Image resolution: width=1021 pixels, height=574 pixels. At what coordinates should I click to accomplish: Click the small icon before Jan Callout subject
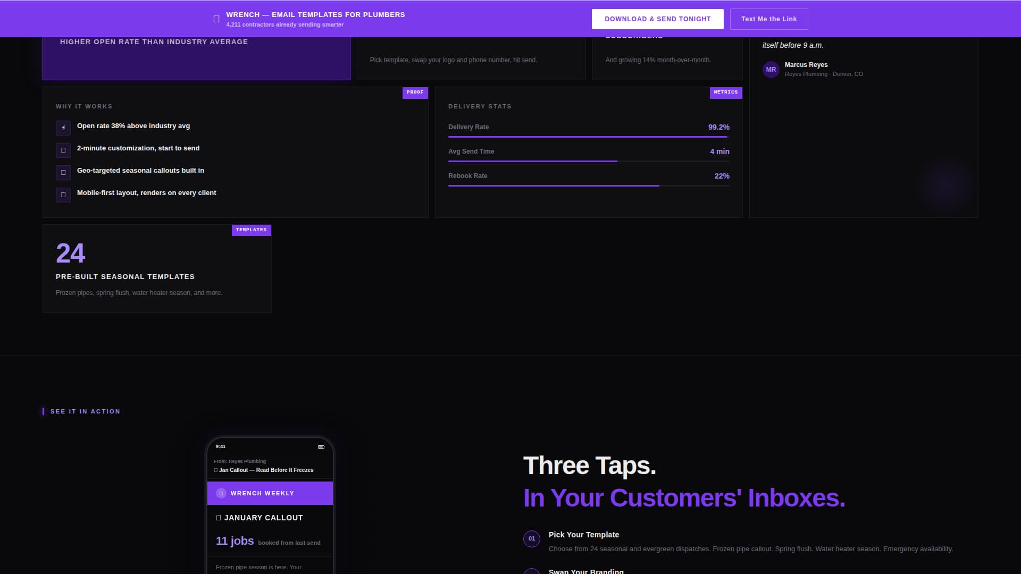(215, 470)
